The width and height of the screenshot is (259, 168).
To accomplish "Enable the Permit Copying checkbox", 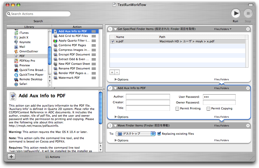I will (x=208, y=109).
